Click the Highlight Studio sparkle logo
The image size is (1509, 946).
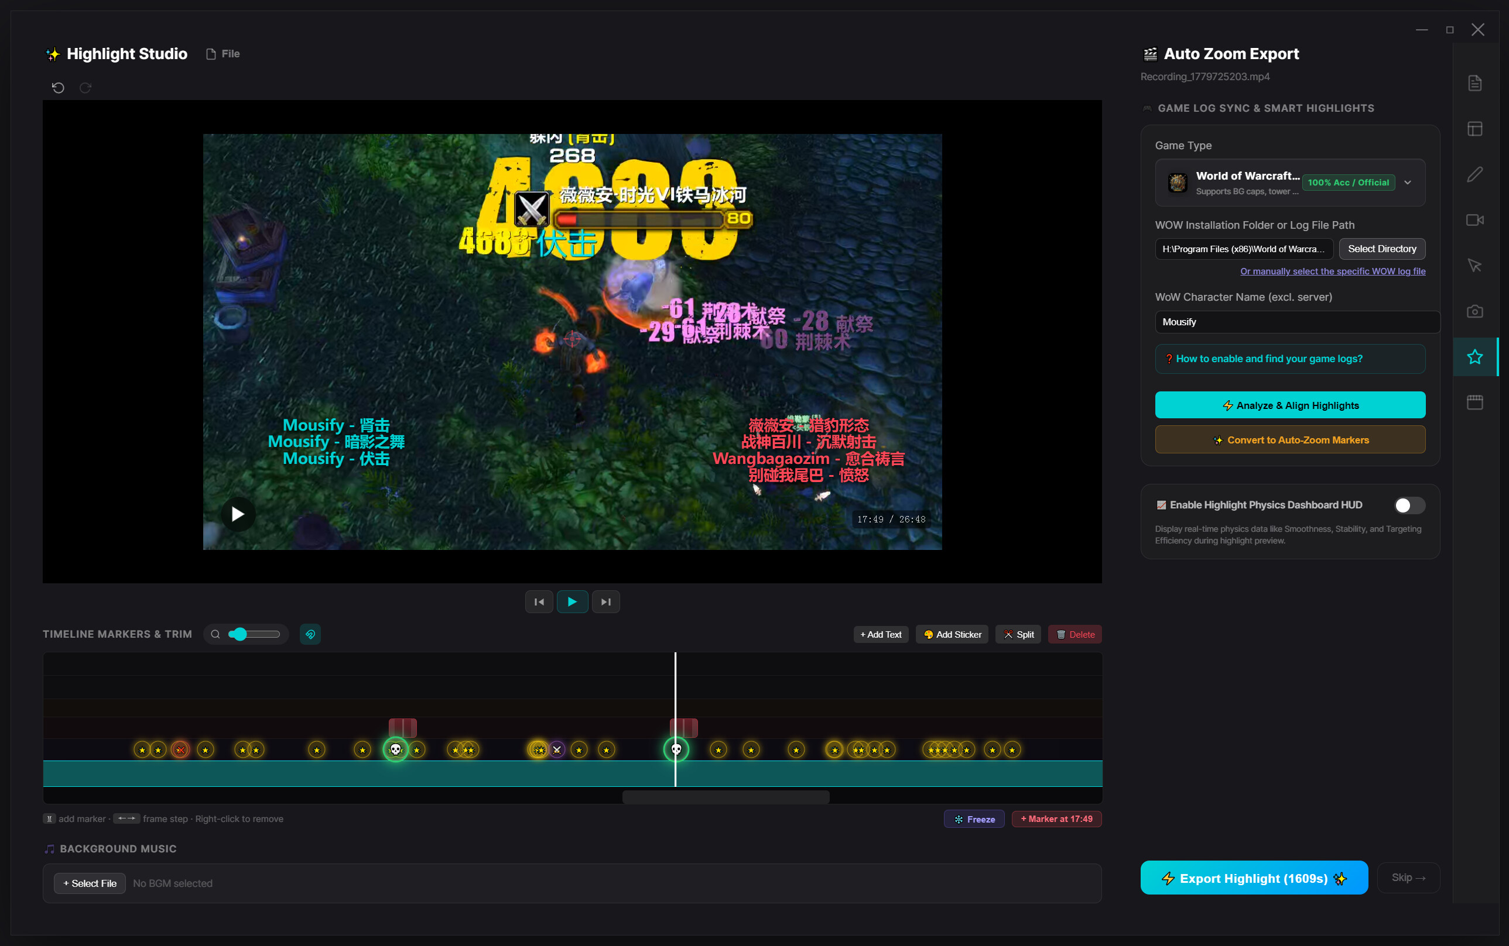tap(53, 54)
